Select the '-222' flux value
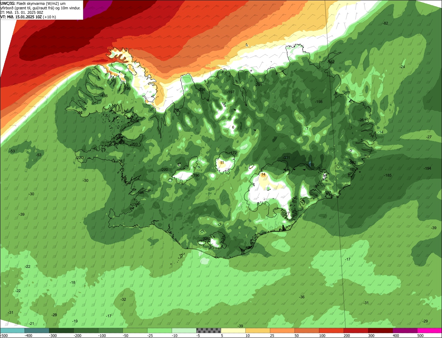442x338 pixels. [164, 170]
